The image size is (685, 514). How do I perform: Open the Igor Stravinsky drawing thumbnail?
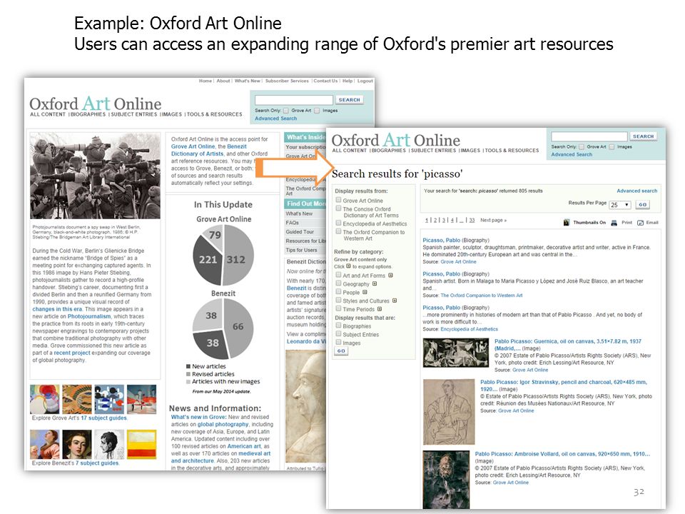449,412
